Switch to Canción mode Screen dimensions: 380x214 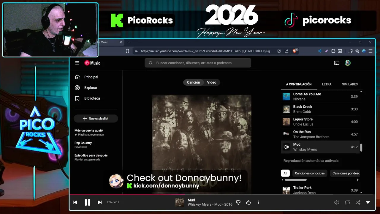pyautogui.click(x=194, y=82)
